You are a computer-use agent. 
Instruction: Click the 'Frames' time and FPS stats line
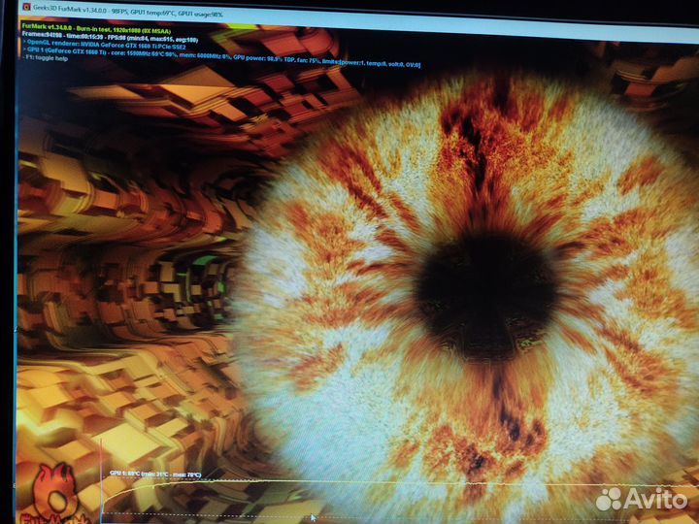(x=109, y=37)
